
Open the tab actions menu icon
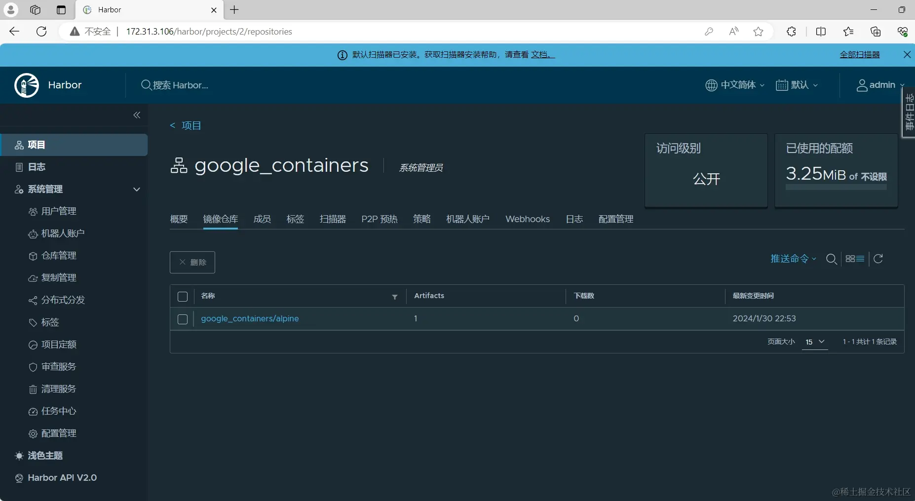tap(61, 10)
